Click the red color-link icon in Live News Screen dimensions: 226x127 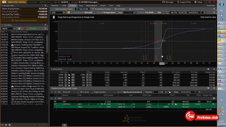tap(25, 29)
